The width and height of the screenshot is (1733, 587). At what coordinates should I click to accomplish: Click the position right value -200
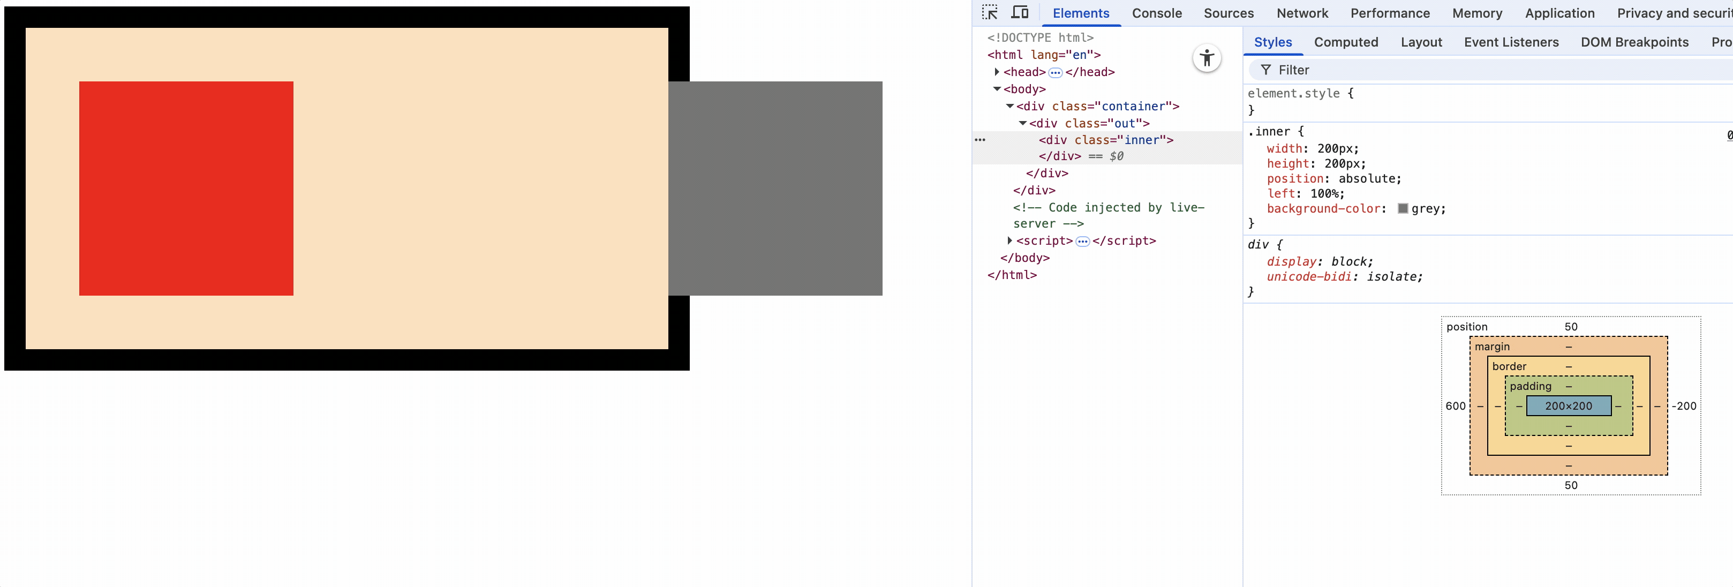(1684, 406)
